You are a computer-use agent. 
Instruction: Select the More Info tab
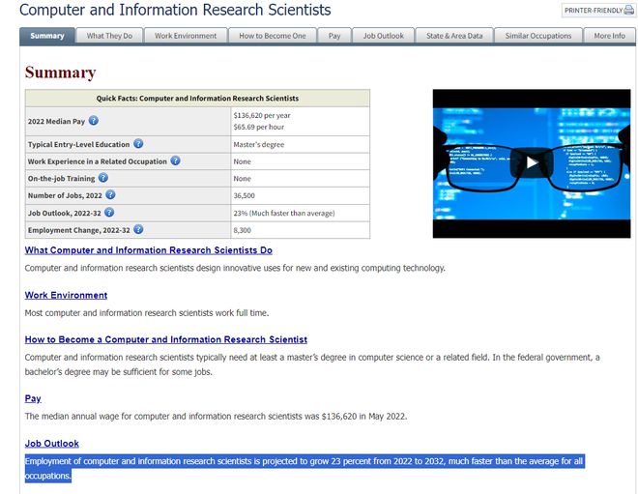(x=610, y=36)
